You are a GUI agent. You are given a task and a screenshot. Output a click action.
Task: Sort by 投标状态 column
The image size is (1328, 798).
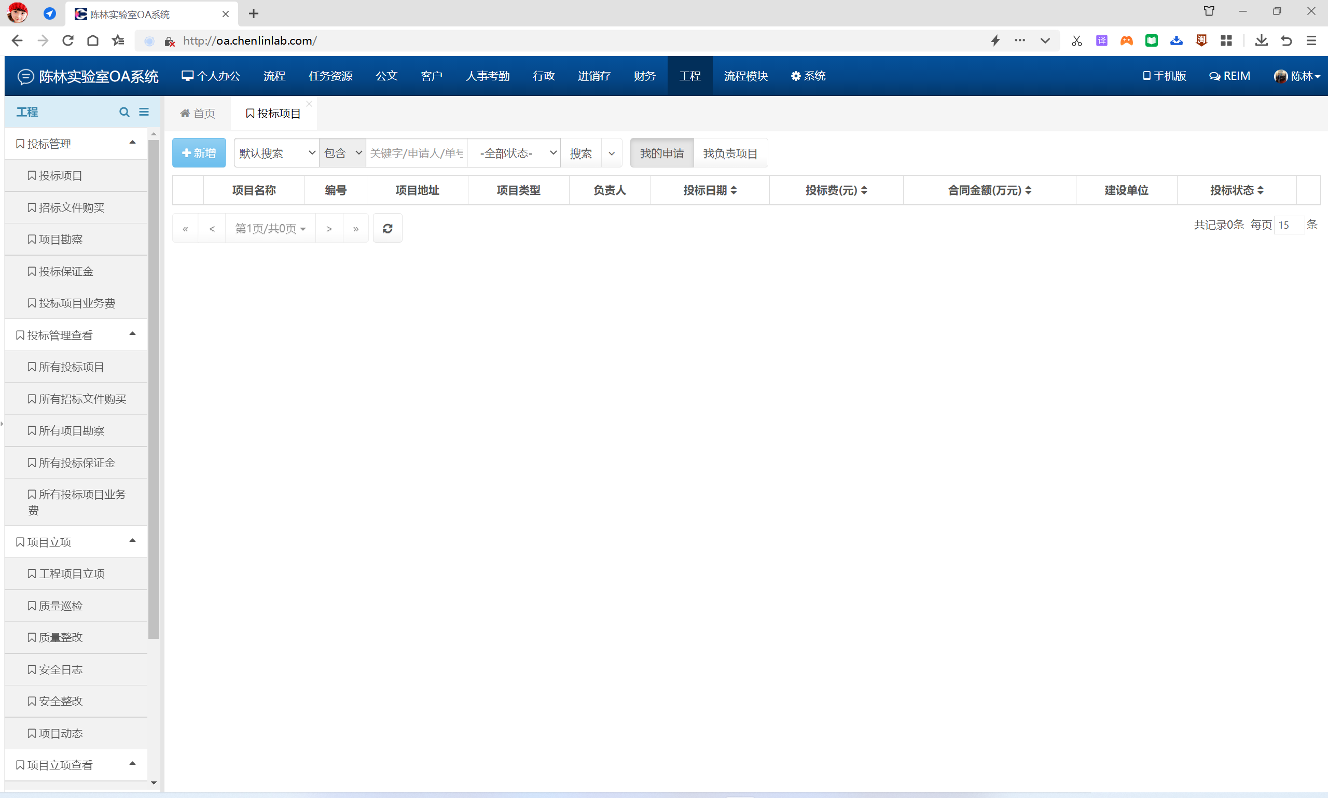click(x=1237, y=190)
